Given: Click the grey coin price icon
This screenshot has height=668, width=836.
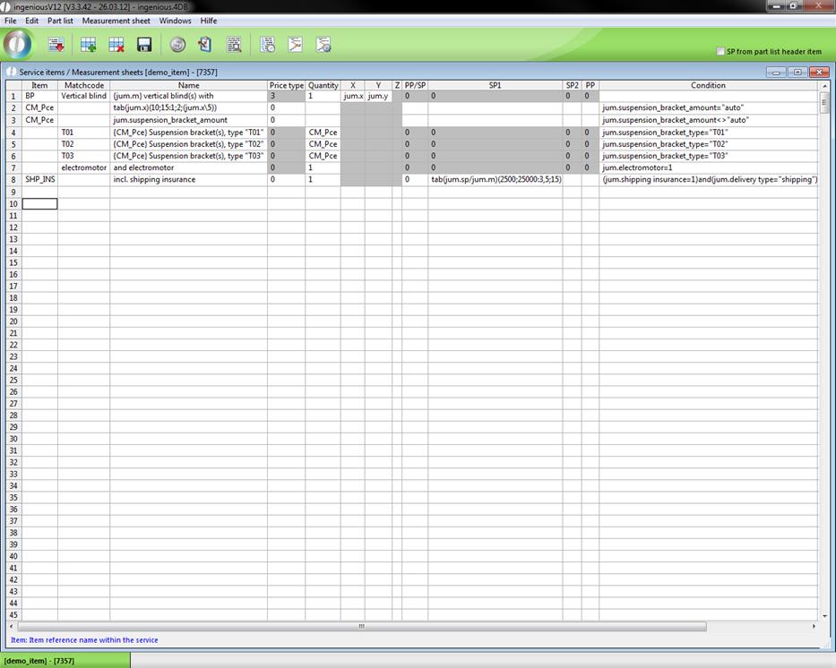Looking at the screenshot, I should coord(177,45).
